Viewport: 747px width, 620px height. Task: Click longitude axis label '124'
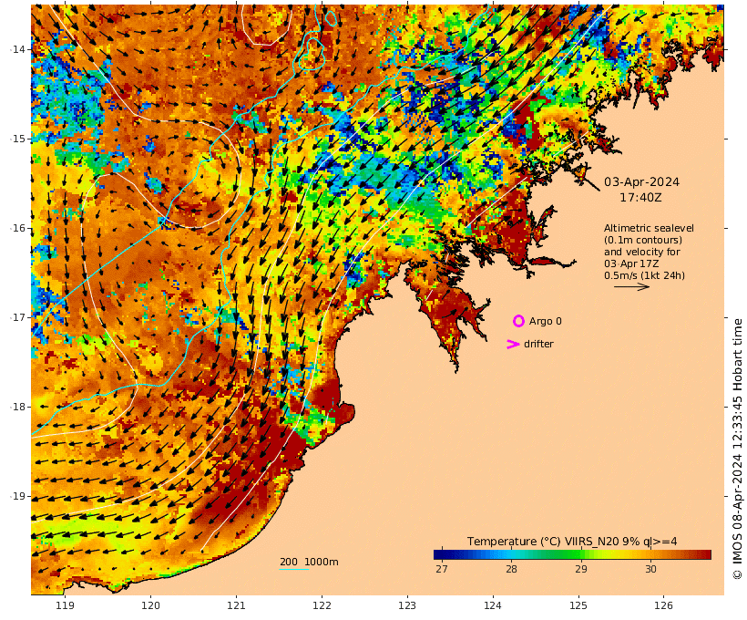(493, 605)
